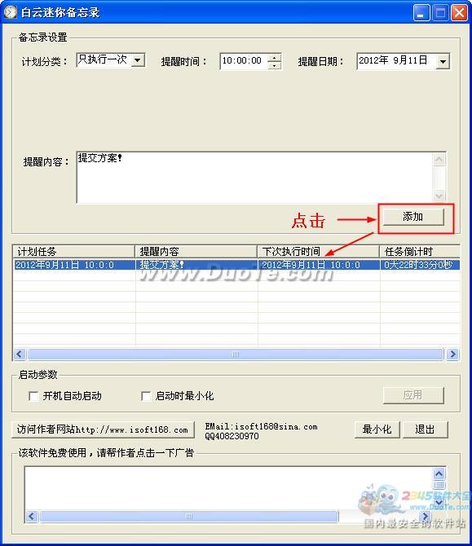This screenshot has width=472, height=546.
Task: Close the window with the red X
Action: [459, 13]
